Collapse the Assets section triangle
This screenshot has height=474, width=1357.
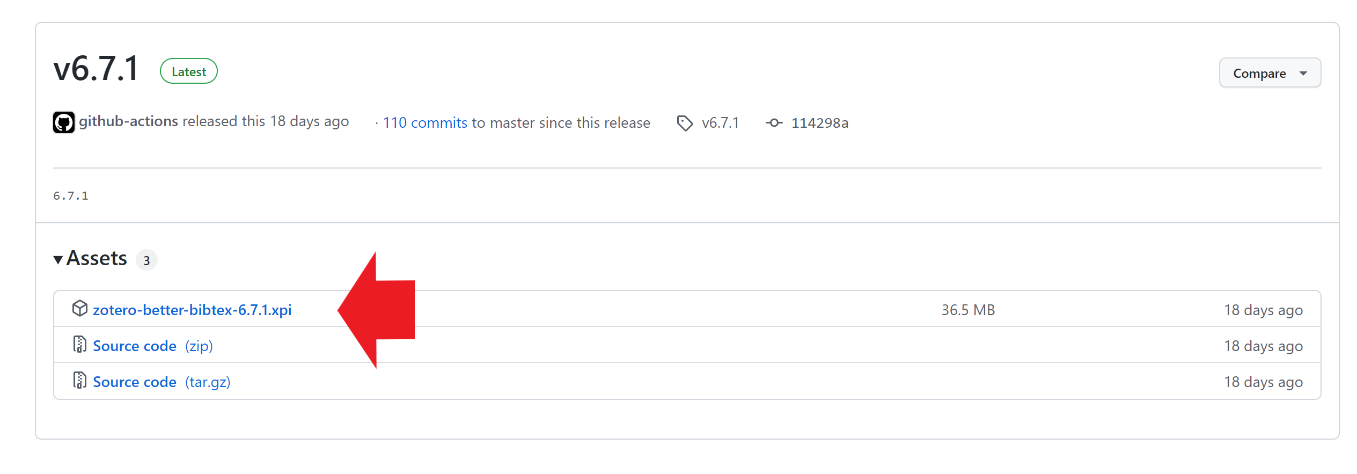tap(58, 260)
